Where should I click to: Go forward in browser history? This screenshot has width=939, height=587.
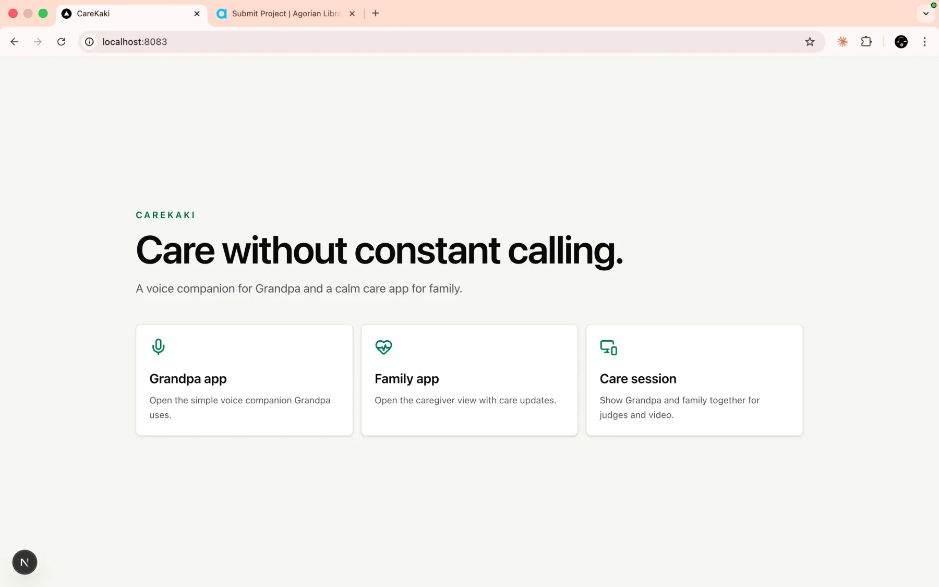click(x=38, y=42)
